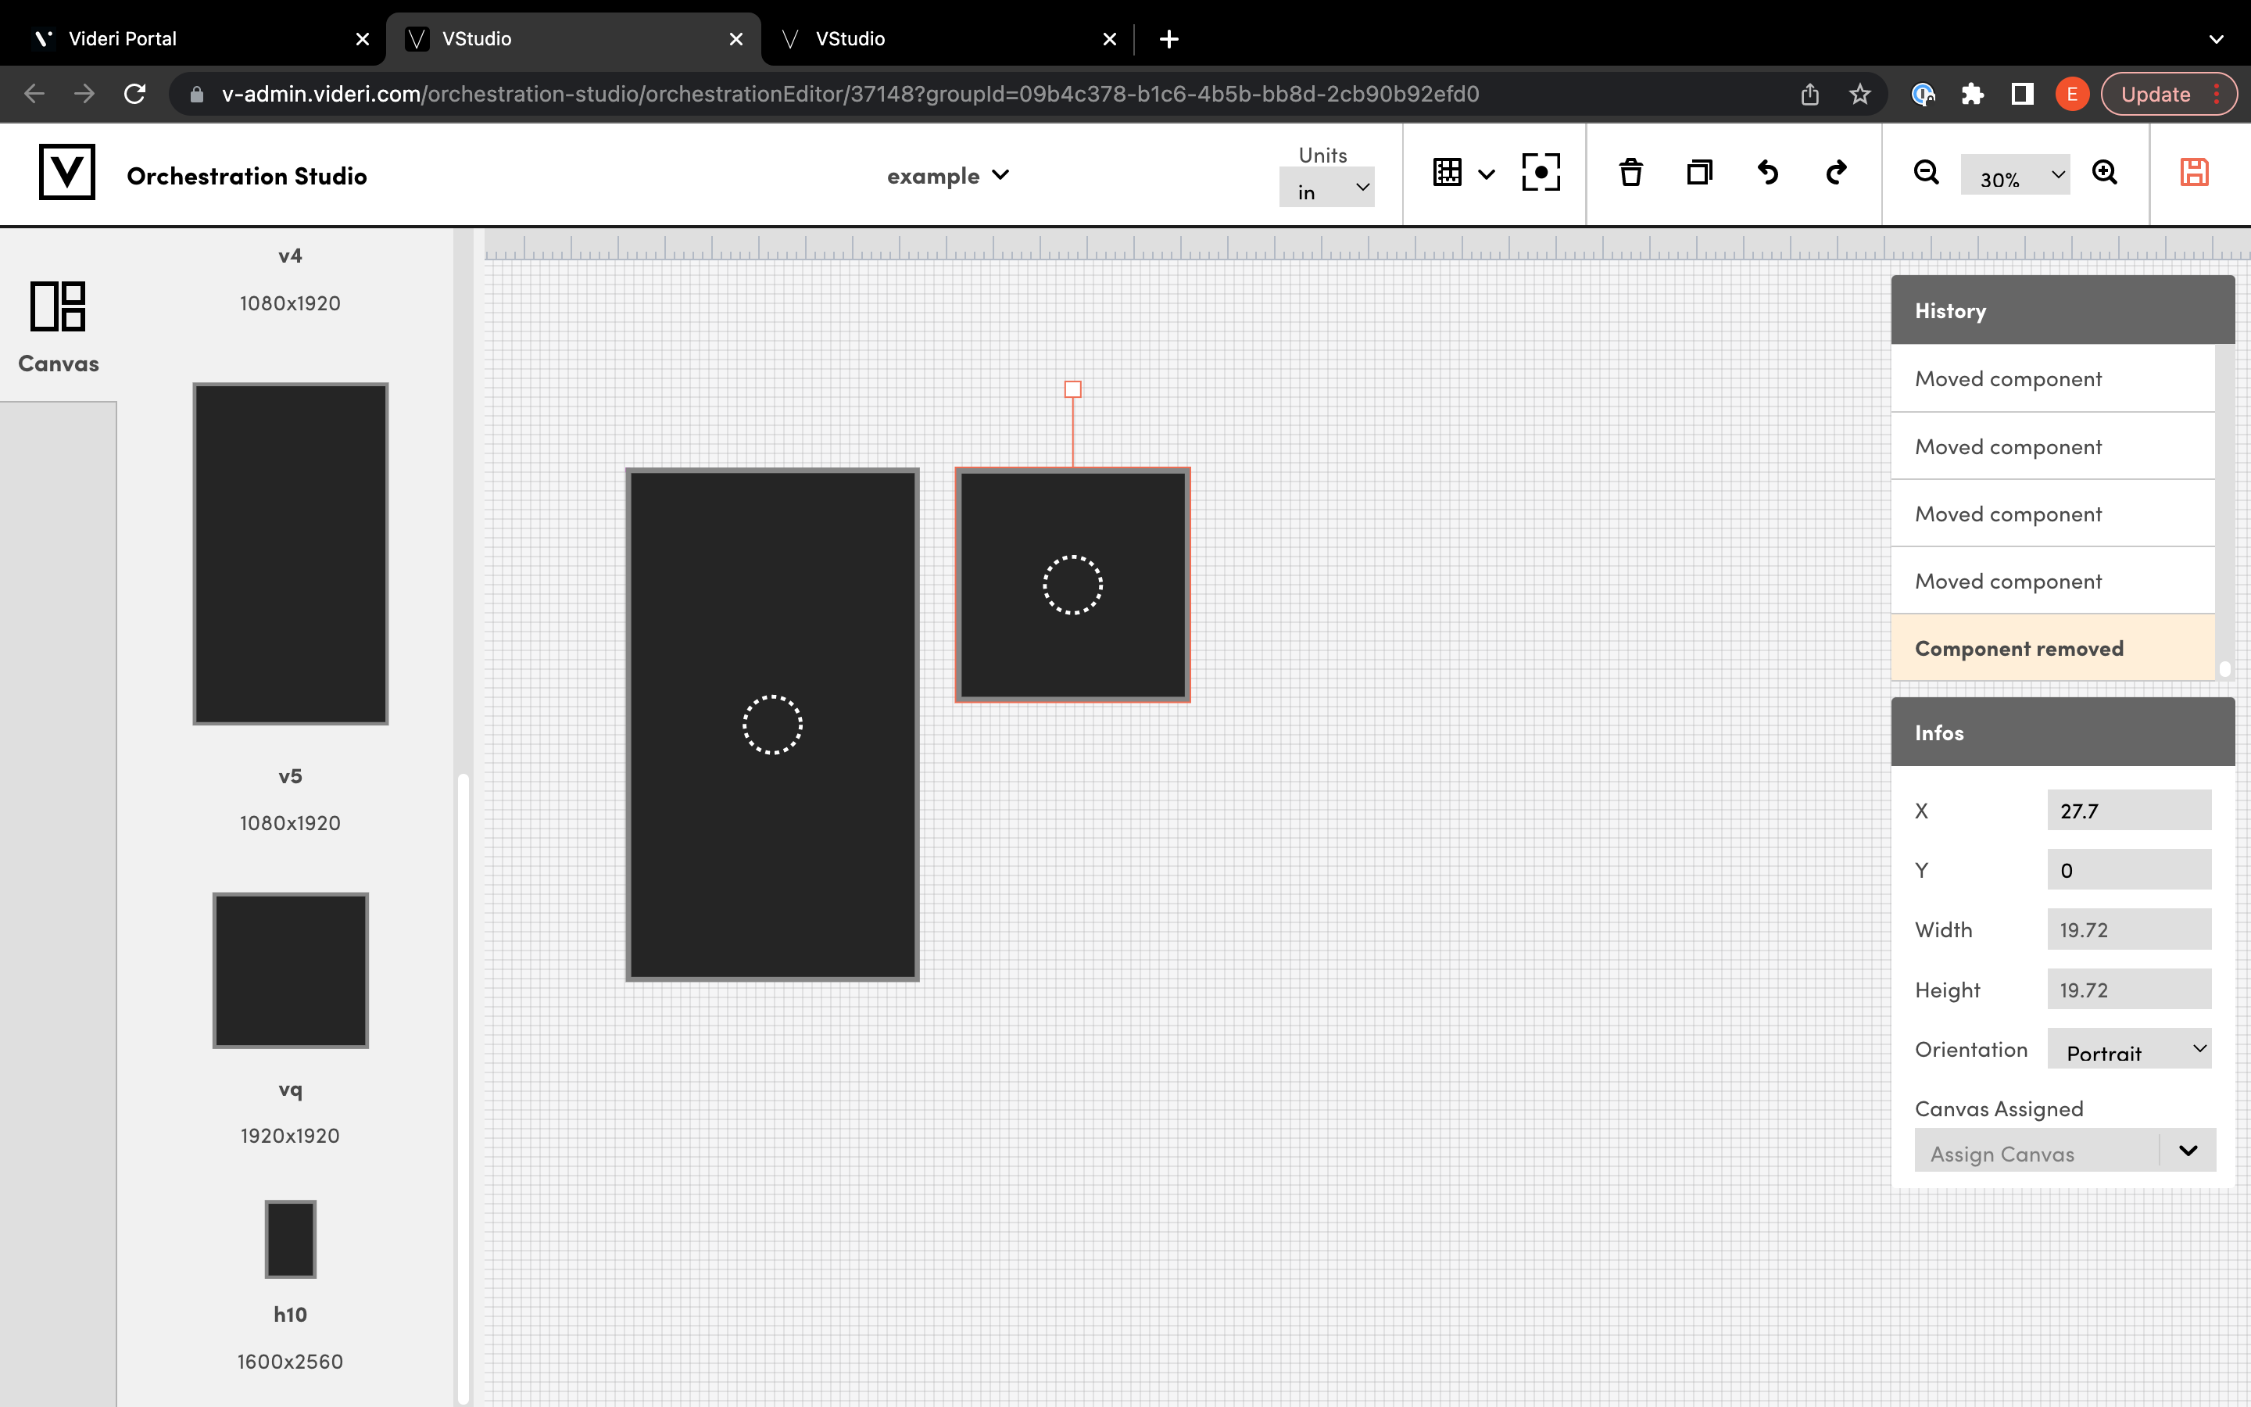Open the Canvas sidebar panel
Image resolution: width=2251 pixels, height=1407 pixels.
[x=59, y=327]
